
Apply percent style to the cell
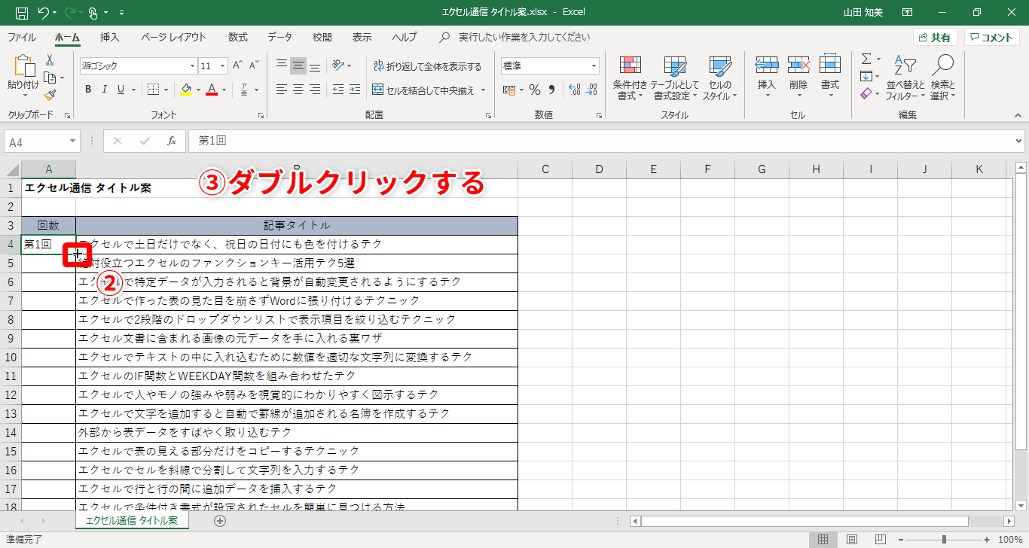[x=535, y=90]
